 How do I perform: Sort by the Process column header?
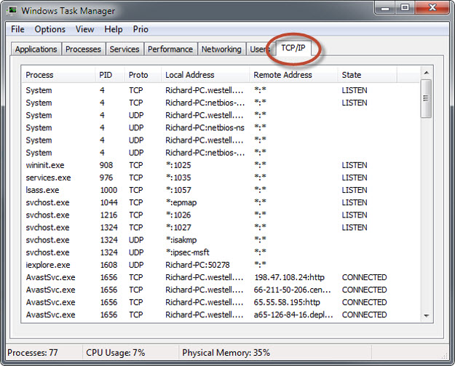click(58, 75)
